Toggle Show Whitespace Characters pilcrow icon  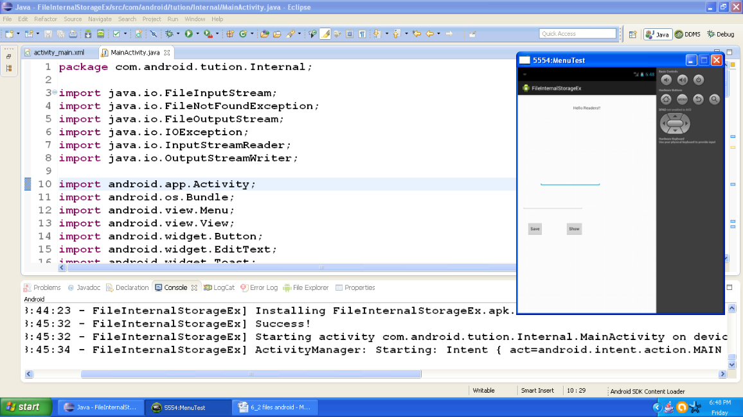click(x=362, y=33)
